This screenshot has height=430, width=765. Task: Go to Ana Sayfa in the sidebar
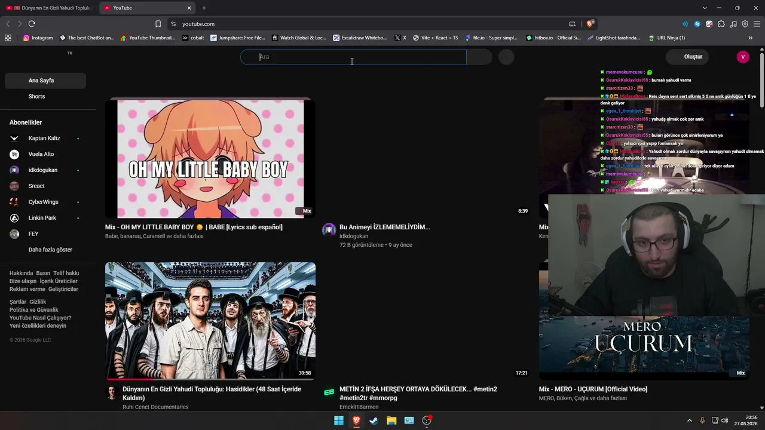point(45,81)
